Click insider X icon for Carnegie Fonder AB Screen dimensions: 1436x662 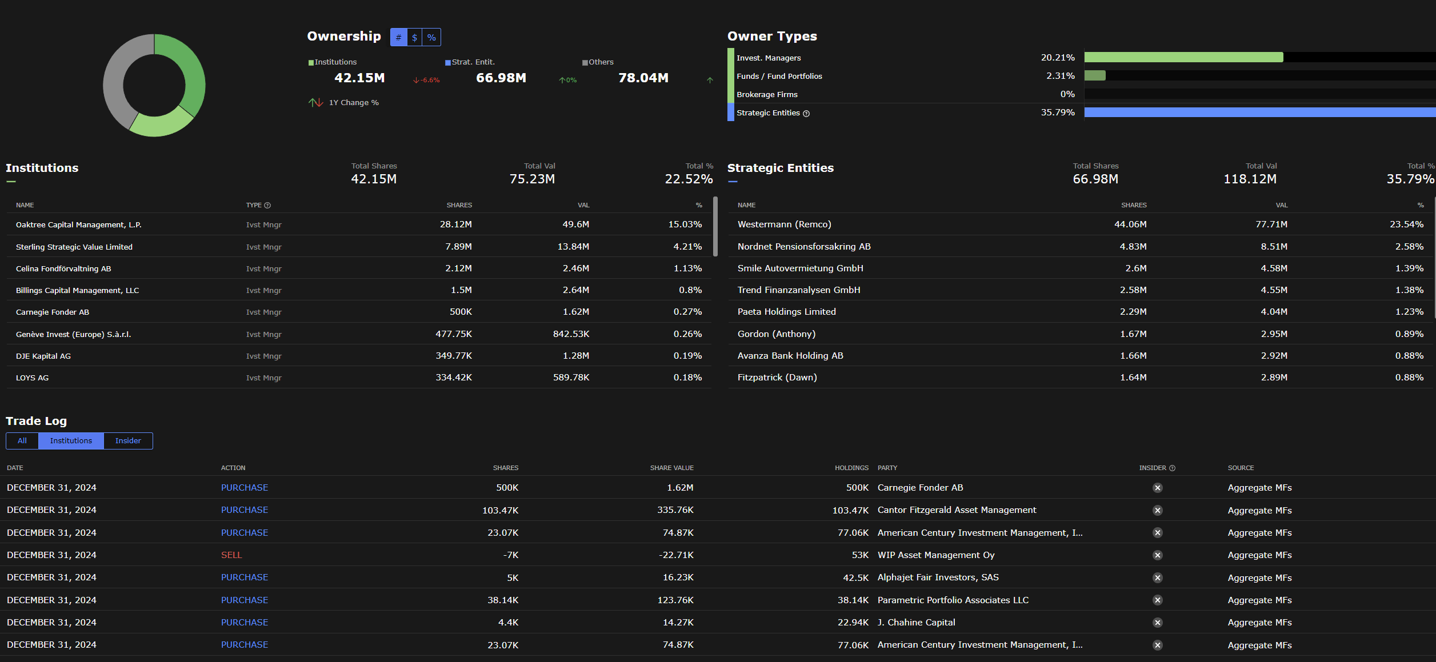click(x=1157, y=488)
